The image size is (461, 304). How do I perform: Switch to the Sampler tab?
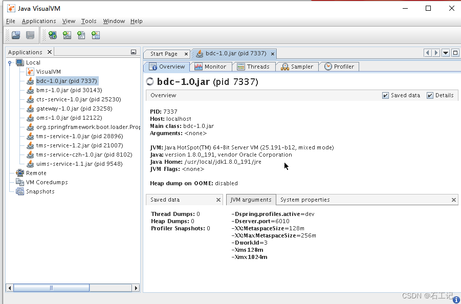point(297,67)
